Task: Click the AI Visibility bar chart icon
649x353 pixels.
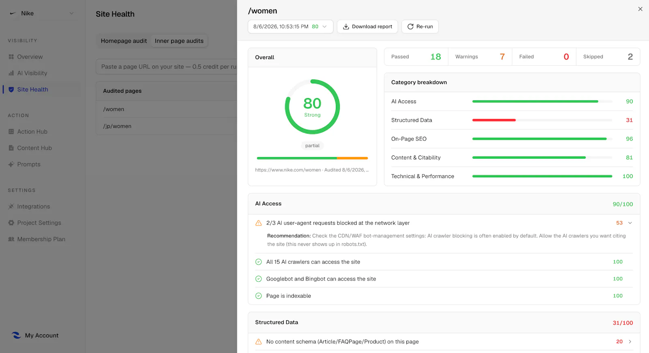Action: click(x=11, y=73)
